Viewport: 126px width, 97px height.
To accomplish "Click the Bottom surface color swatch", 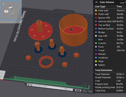I will point(96,29).
